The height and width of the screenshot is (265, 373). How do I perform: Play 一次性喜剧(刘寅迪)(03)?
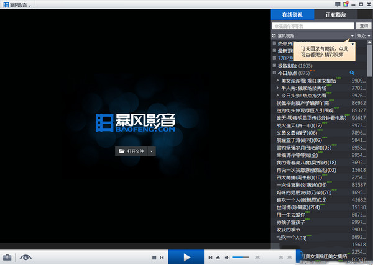[302, 185]
